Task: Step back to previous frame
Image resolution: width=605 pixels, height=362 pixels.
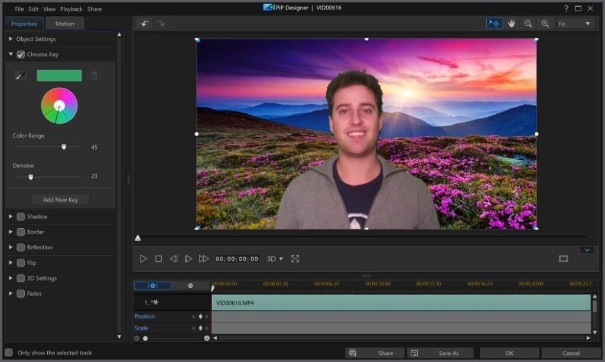Action: [x=174, y=259]
